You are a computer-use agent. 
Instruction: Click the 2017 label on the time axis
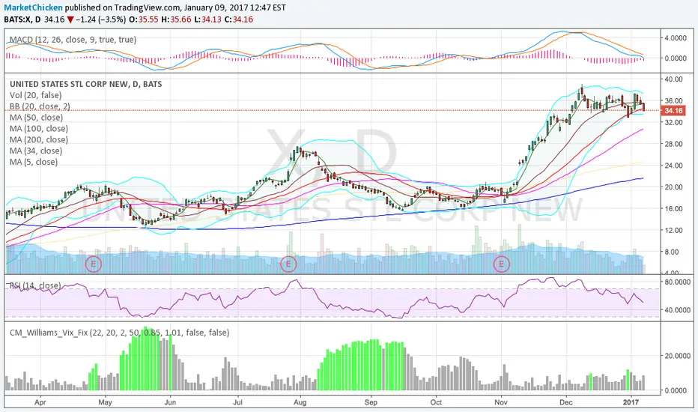tap(631, 402)
